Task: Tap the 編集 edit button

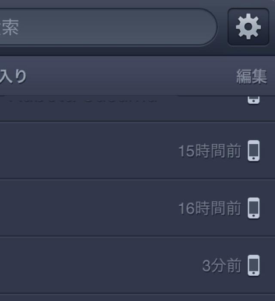Action: (x=252, y=77)
